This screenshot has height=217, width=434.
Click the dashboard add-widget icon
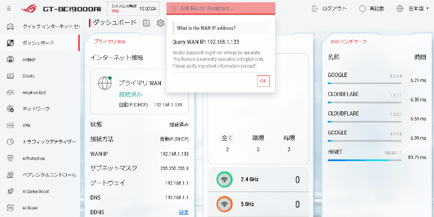146,23
